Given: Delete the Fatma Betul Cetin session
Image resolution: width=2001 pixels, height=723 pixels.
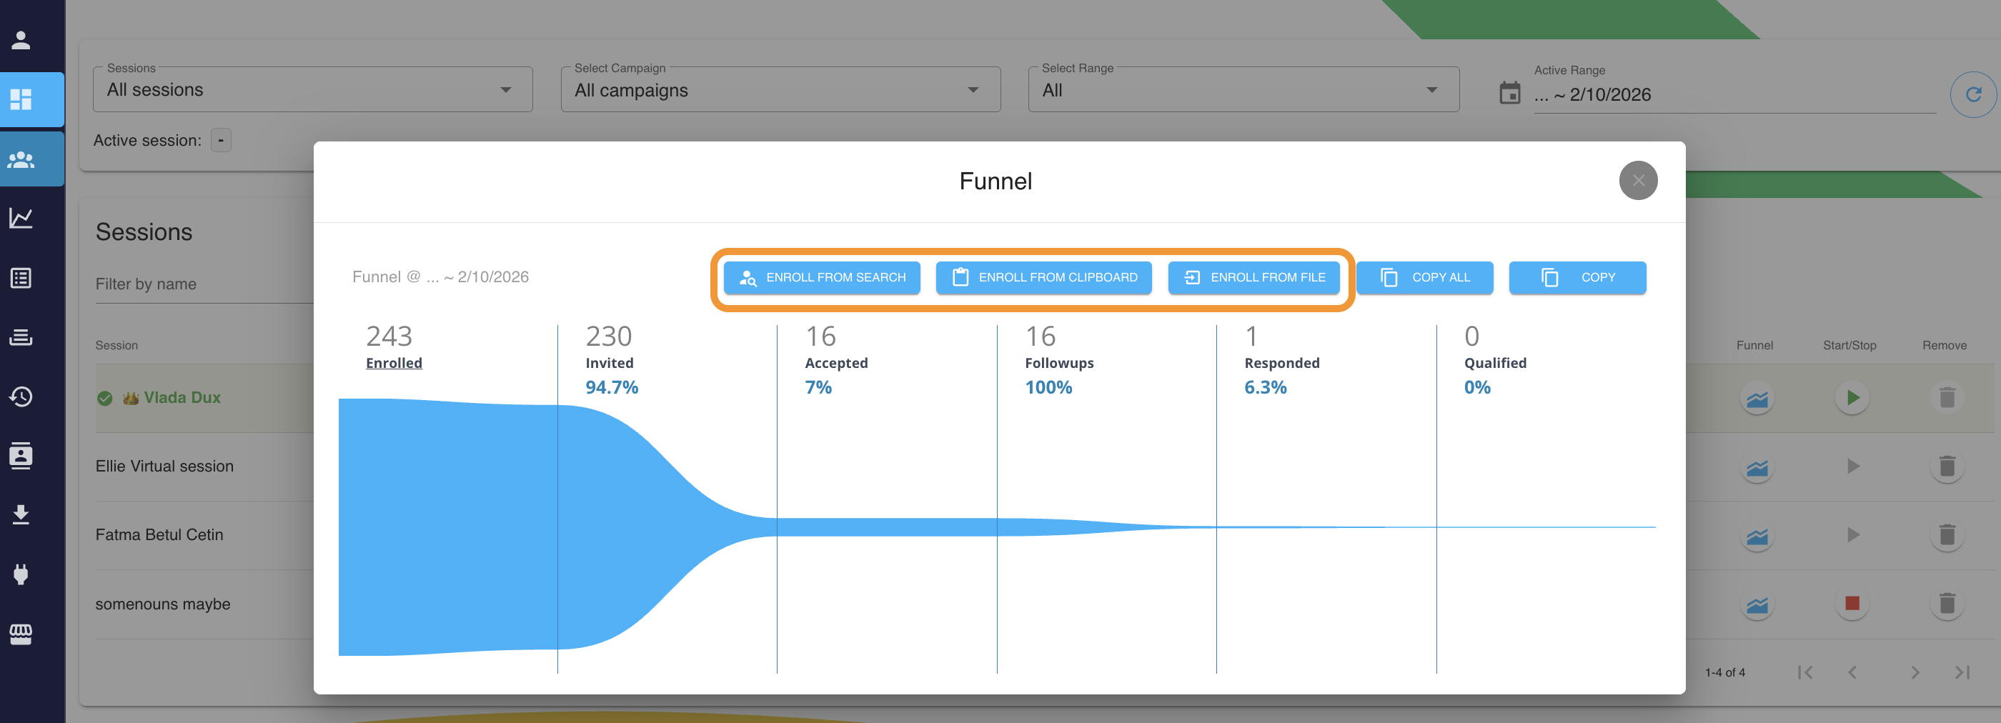Looking at the screenshot, I should pyautogui.click(x=1946, y=535).
